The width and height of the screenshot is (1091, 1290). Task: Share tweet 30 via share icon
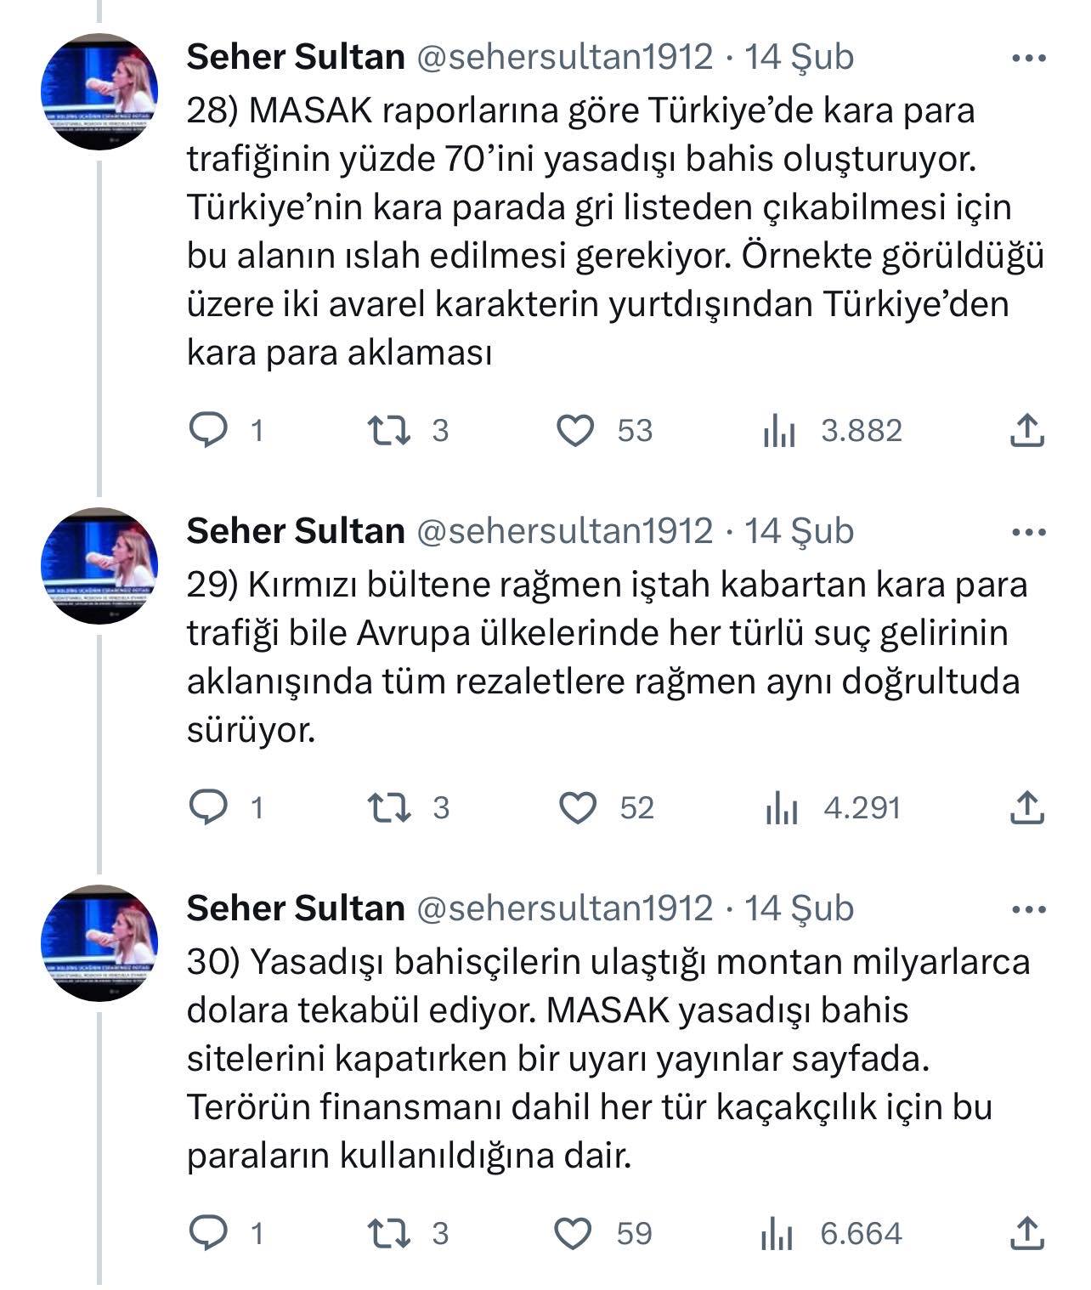[1026, 1233]
